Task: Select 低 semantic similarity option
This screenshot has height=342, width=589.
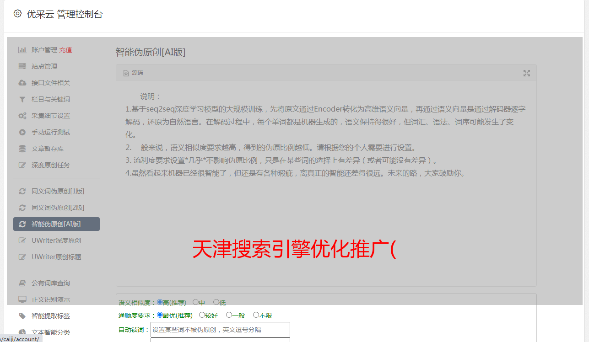Action: pos(216,302)
